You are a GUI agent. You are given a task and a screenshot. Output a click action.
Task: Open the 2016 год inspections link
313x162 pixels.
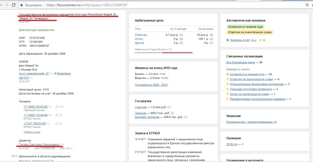[x=232, y=144]
